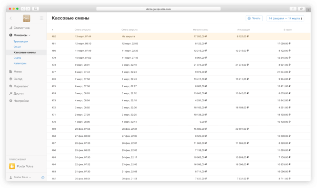Open shift row 478
This screenshot has height=188, width=317.
pyautogui.click(x=178, y=65)
